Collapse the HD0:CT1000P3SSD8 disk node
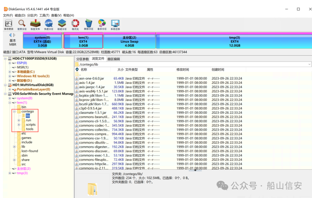 tap(5, 58)
